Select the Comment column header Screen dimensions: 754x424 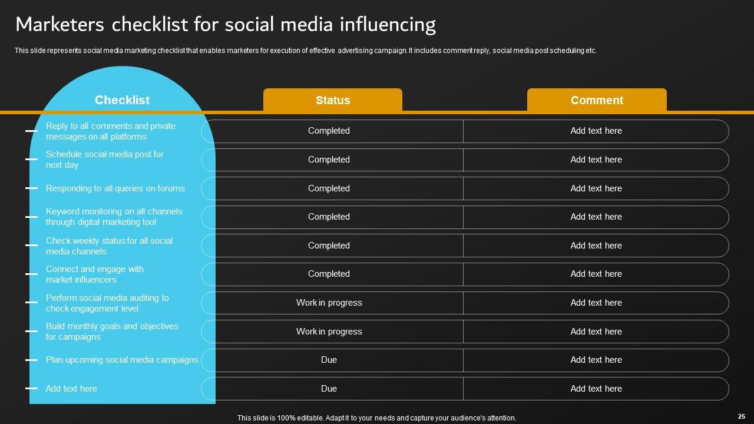pos(597,101)
